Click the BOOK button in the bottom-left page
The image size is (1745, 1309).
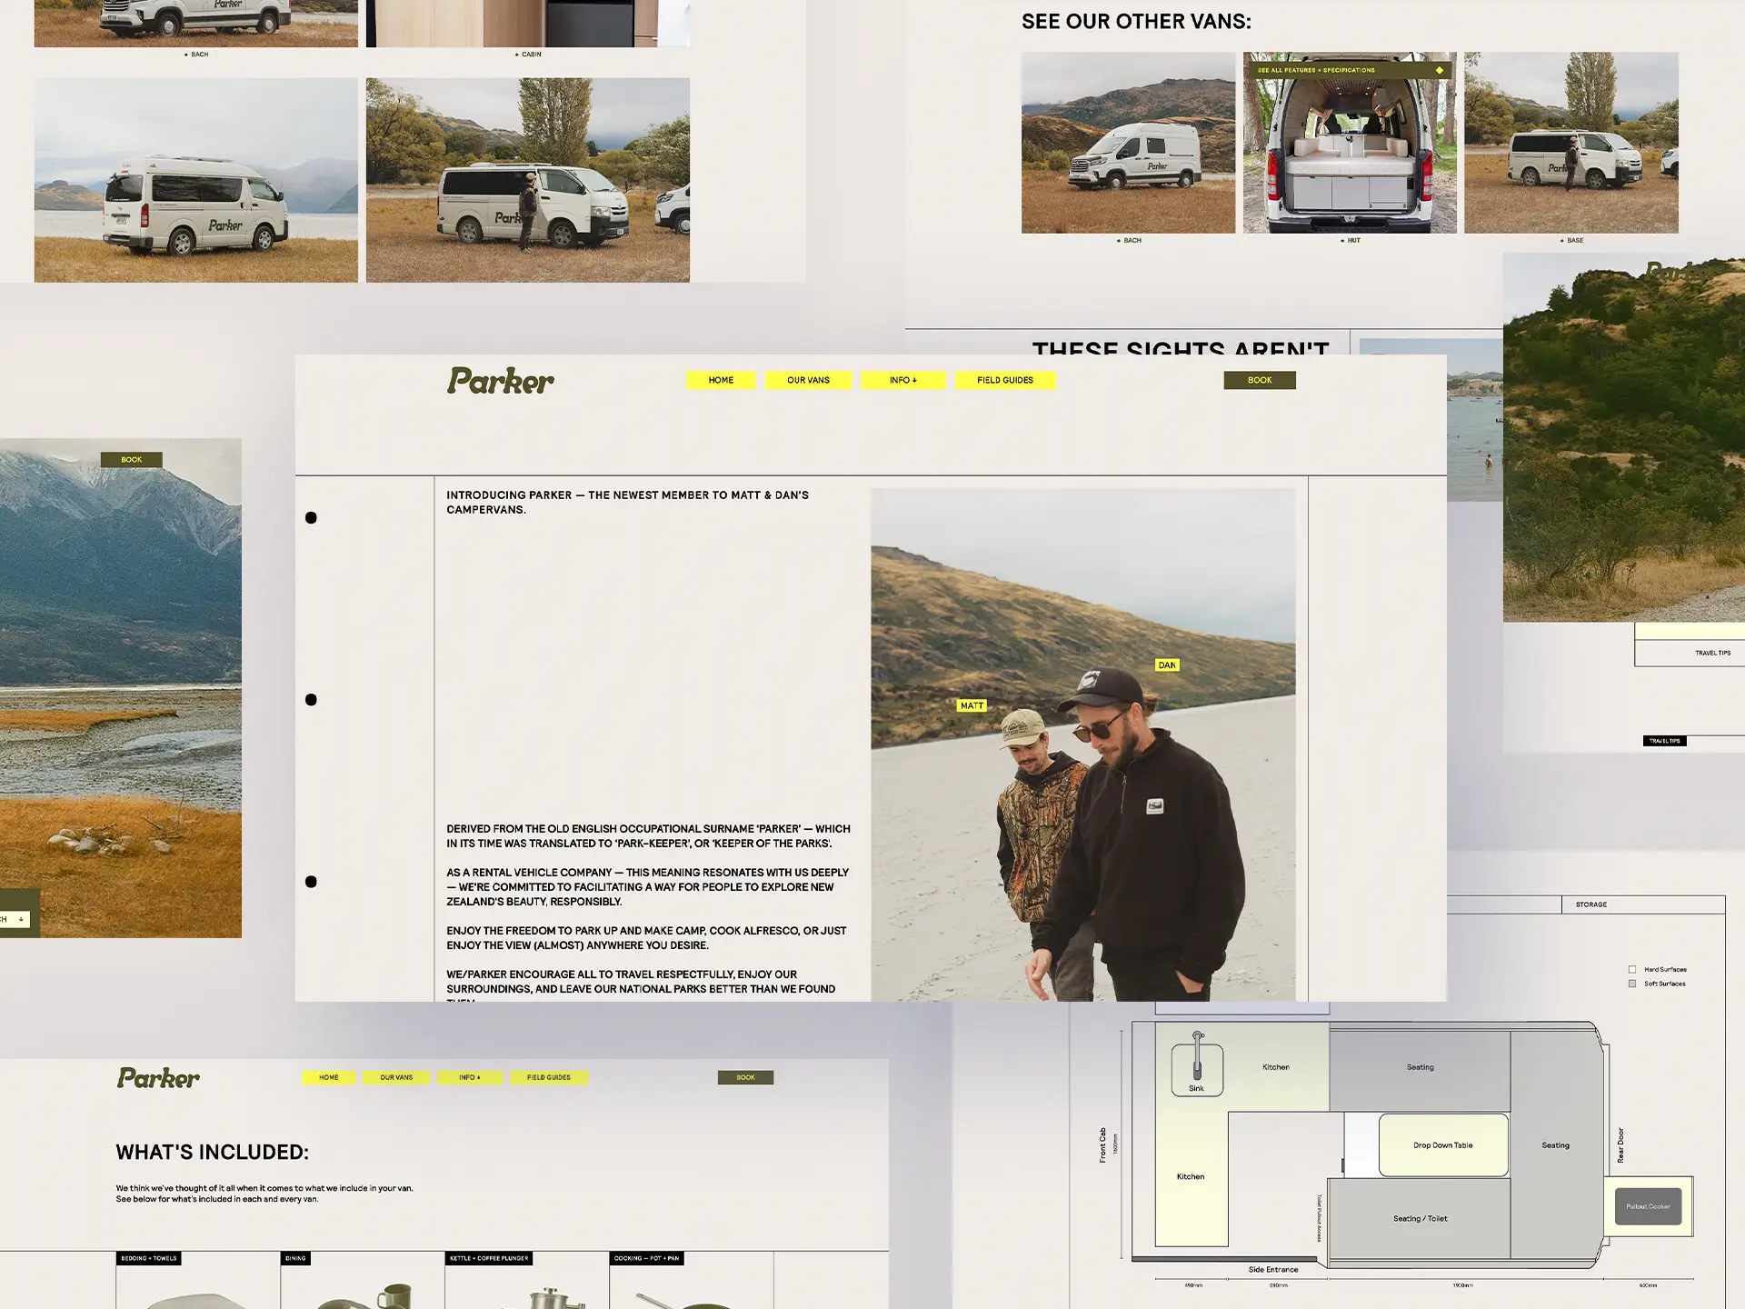745,1077
